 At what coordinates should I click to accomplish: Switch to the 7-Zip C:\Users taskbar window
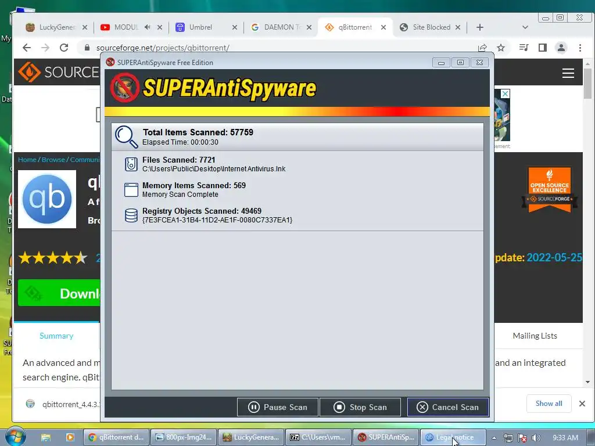[318, 437]
